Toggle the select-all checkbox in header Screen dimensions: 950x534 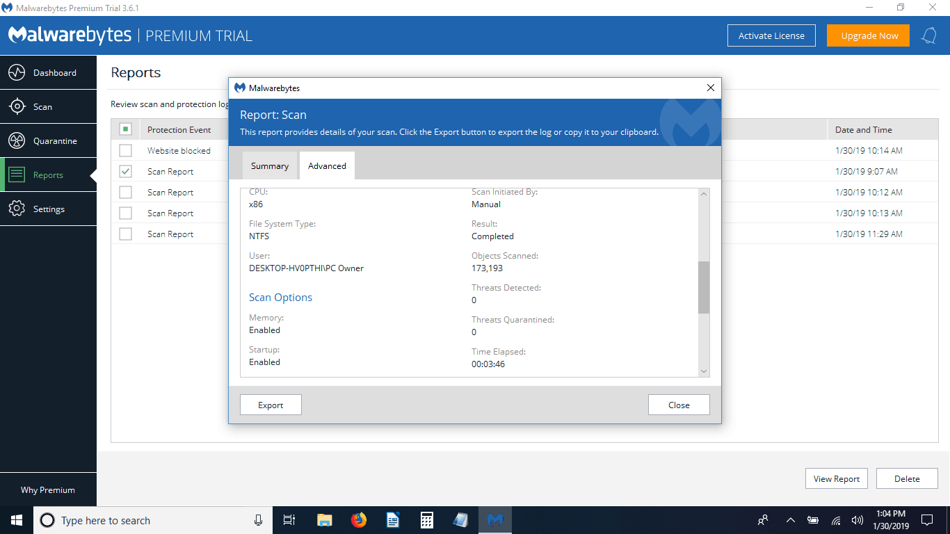click(x=125, y=129)
